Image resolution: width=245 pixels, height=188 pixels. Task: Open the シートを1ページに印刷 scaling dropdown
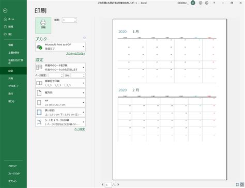[60, 122]
